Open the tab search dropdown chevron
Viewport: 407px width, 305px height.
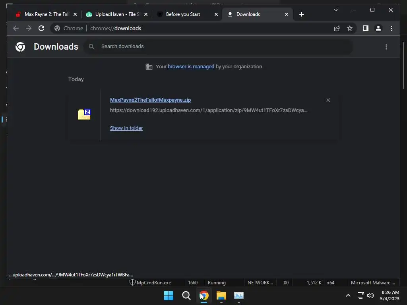pyautogui.click(x=335, y=10)
